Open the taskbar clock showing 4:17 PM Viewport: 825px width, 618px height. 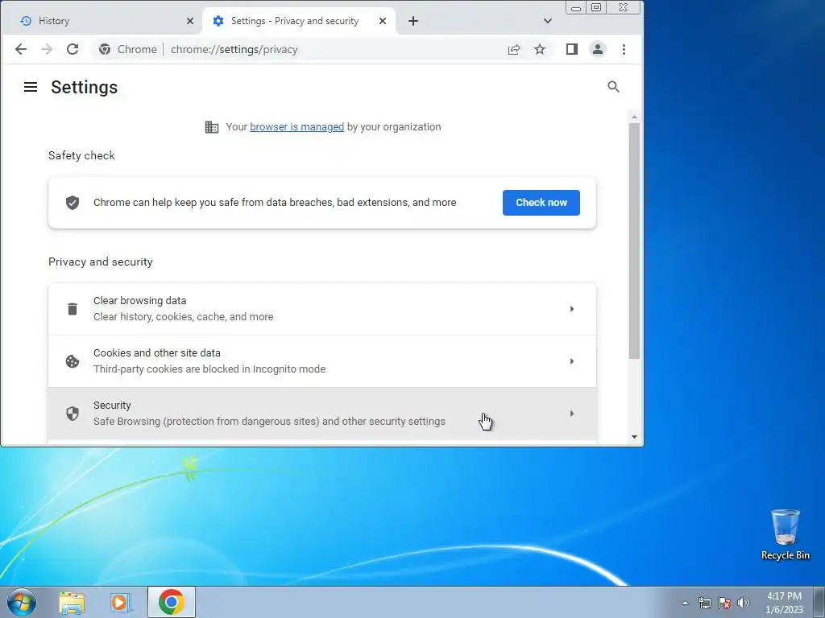coord(784,603)
